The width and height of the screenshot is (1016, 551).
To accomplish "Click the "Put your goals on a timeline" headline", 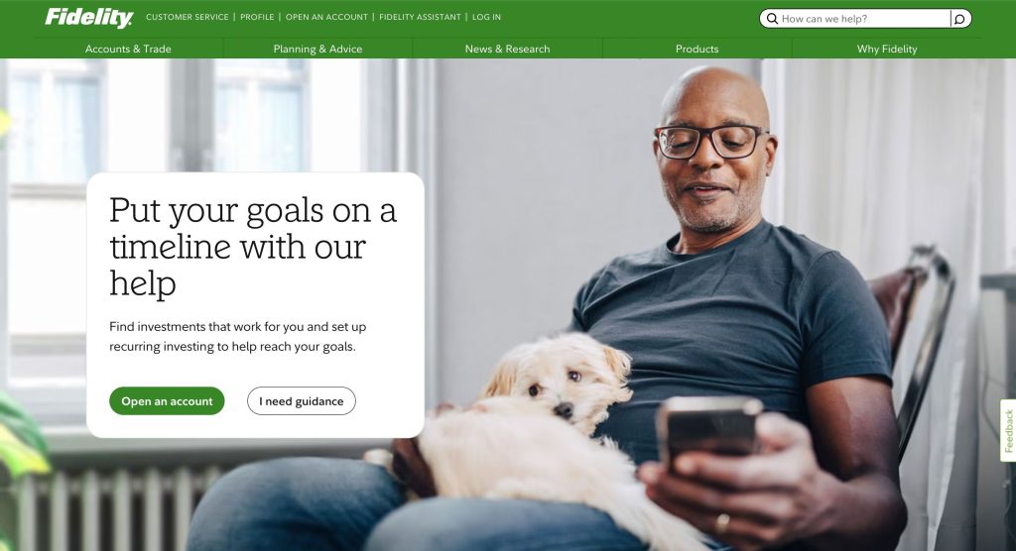I will point(253,247).
